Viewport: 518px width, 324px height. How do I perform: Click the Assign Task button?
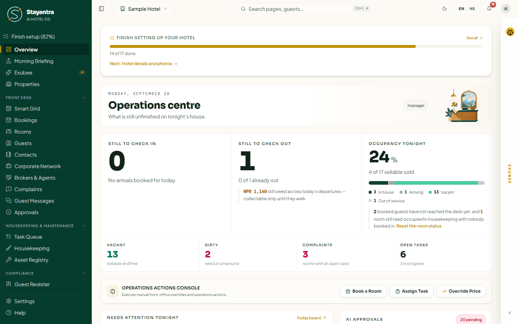click(x=412, y=291)
